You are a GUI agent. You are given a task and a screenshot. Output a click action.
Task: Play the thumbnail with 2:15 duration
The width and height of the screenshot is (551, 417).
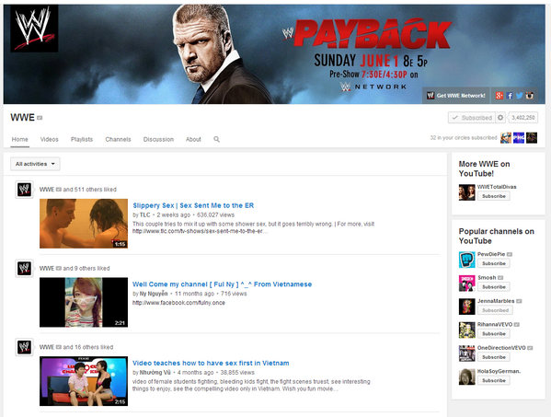click(x=84, y=381)
